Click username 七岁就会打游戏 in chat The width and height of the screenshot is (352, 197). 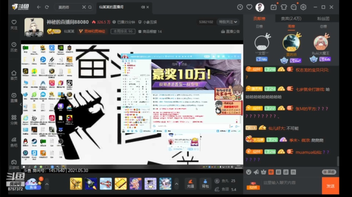click(309, 89)
